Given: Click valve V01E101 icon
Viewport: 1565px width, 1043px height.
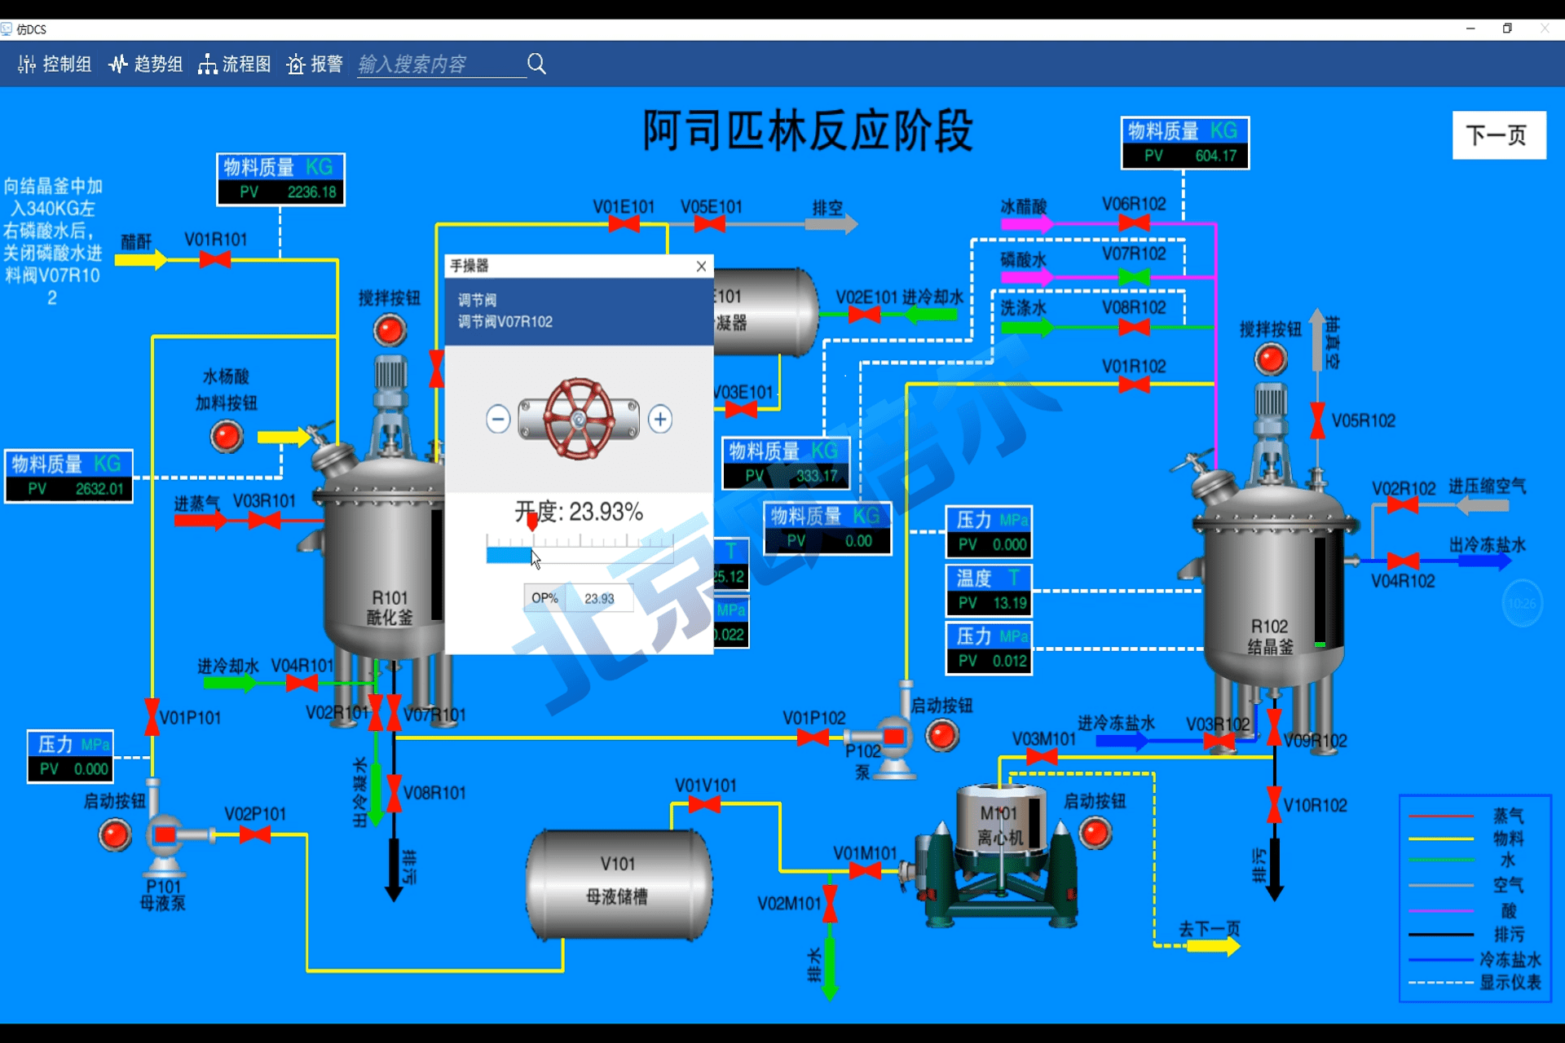Looking at the screenshot, I should pos(624,224).
